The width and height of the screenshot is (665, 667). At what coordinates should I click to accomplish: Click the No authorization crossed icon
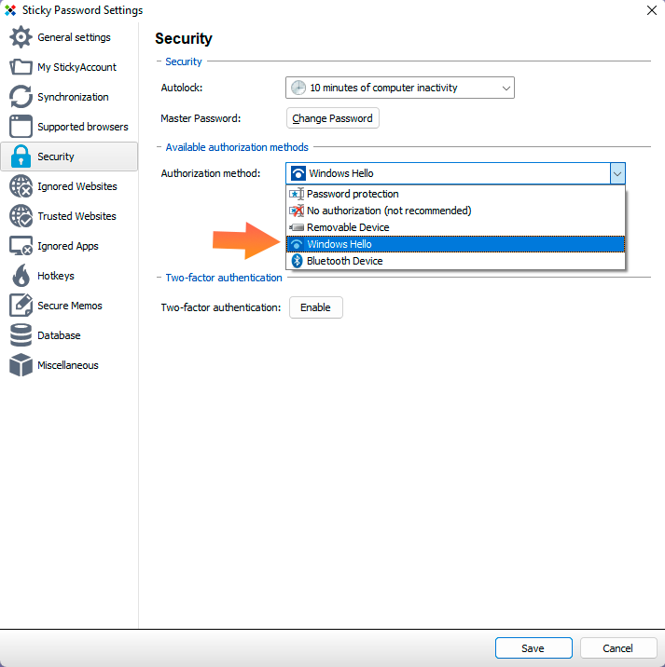pos(297,211)
